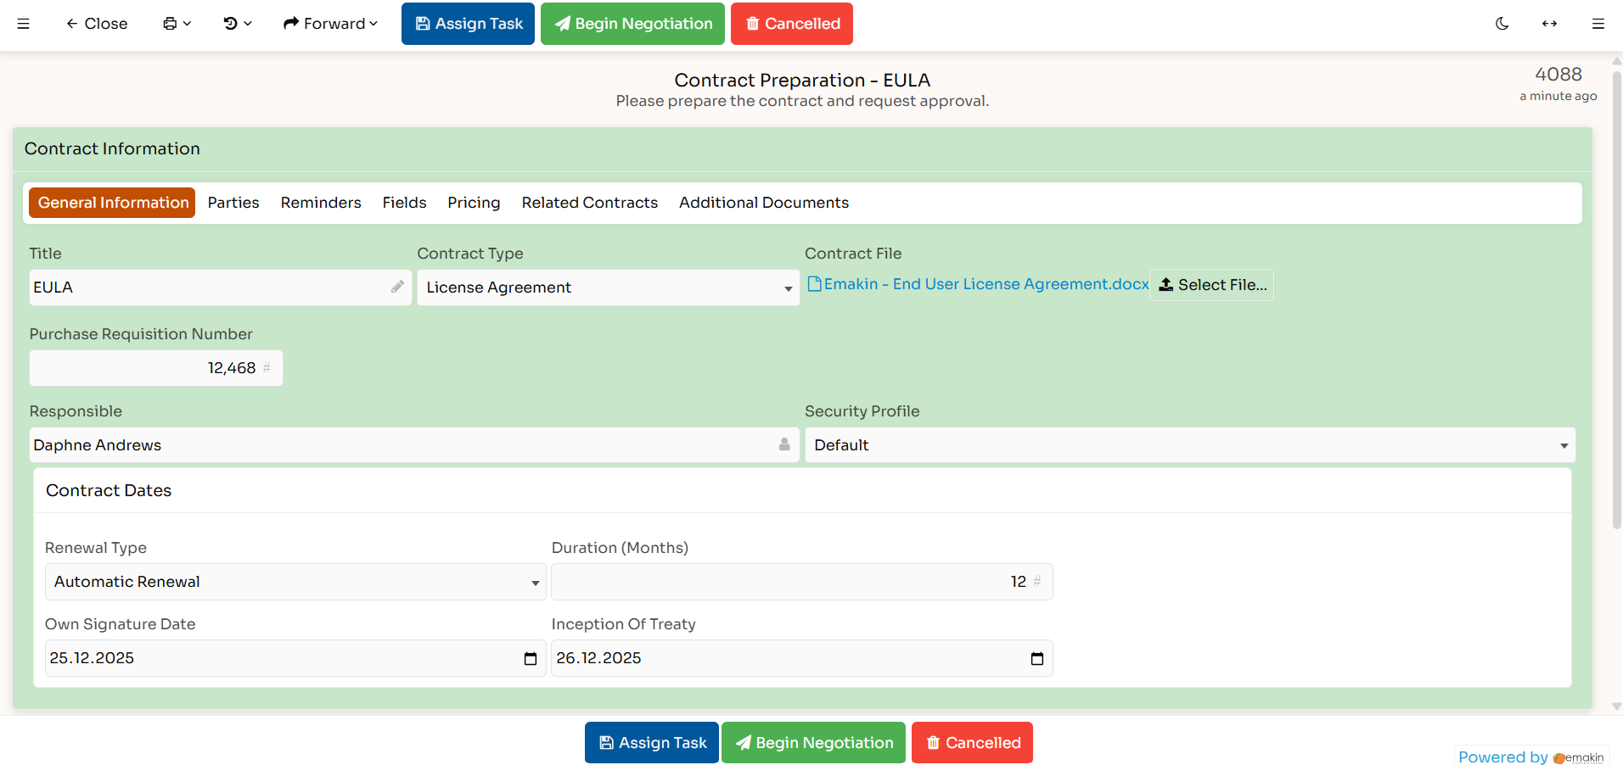The width and height of the screenshot is (1623, 765).
Task: Click the Select File upload button
Action: 1211,285
